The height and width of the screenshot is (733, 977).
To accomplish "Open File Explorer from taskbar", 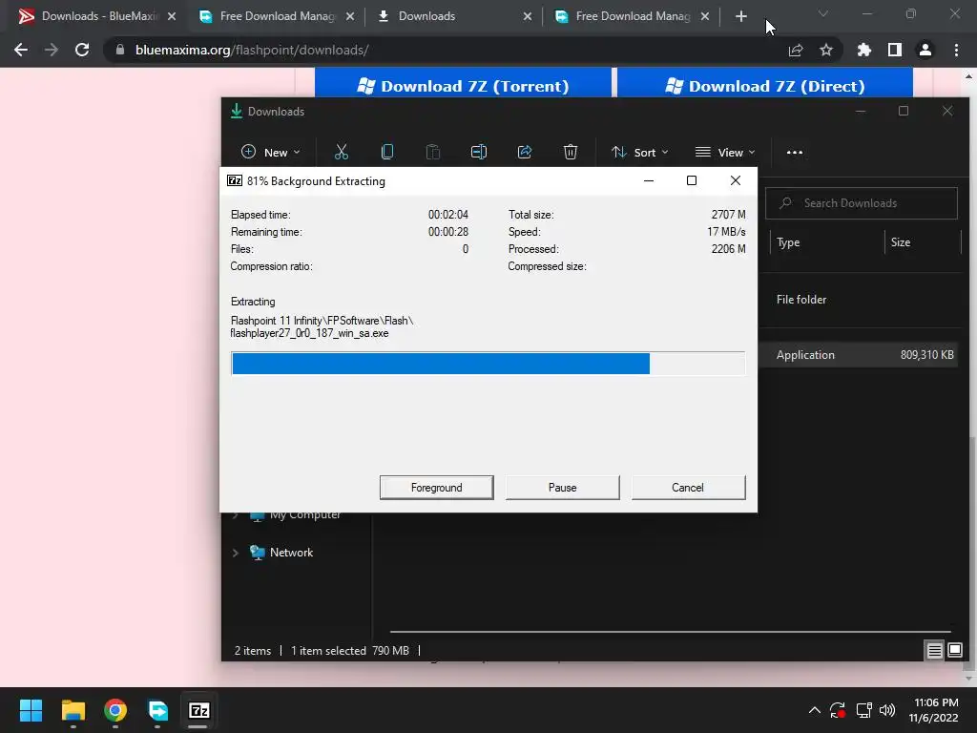I will pyautogui.click(x=73, y=710).
